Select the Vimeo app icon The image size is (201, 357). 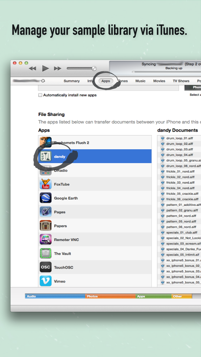pos(46,281)
